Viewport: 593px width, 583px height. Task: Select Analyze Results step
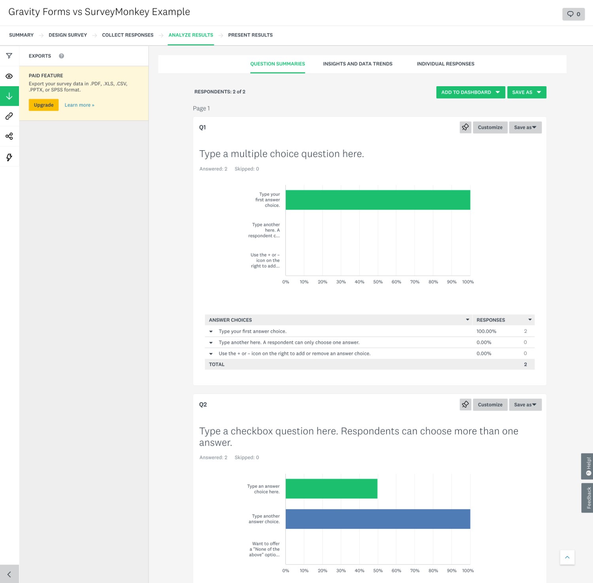(x=191, y=35)
